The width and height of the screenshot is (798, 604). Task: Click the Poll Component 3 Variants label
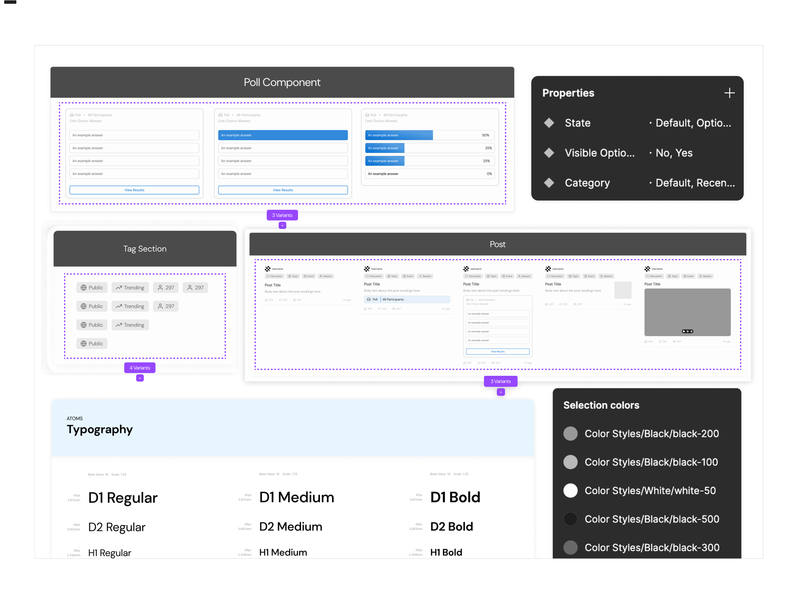click(x=282, y=215)
